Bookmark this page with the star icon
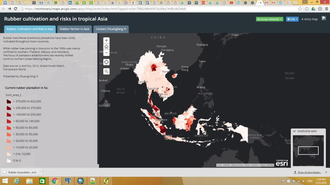330x185 pixels. (300, 8)
